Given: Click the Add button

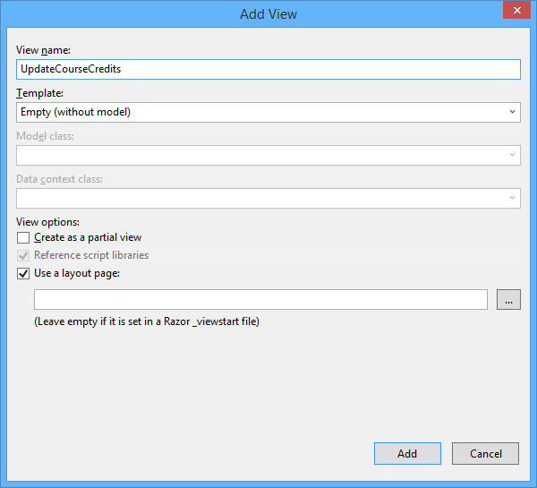Looking at the screenshot, I should pyautogui.click(x=407, y=453).
